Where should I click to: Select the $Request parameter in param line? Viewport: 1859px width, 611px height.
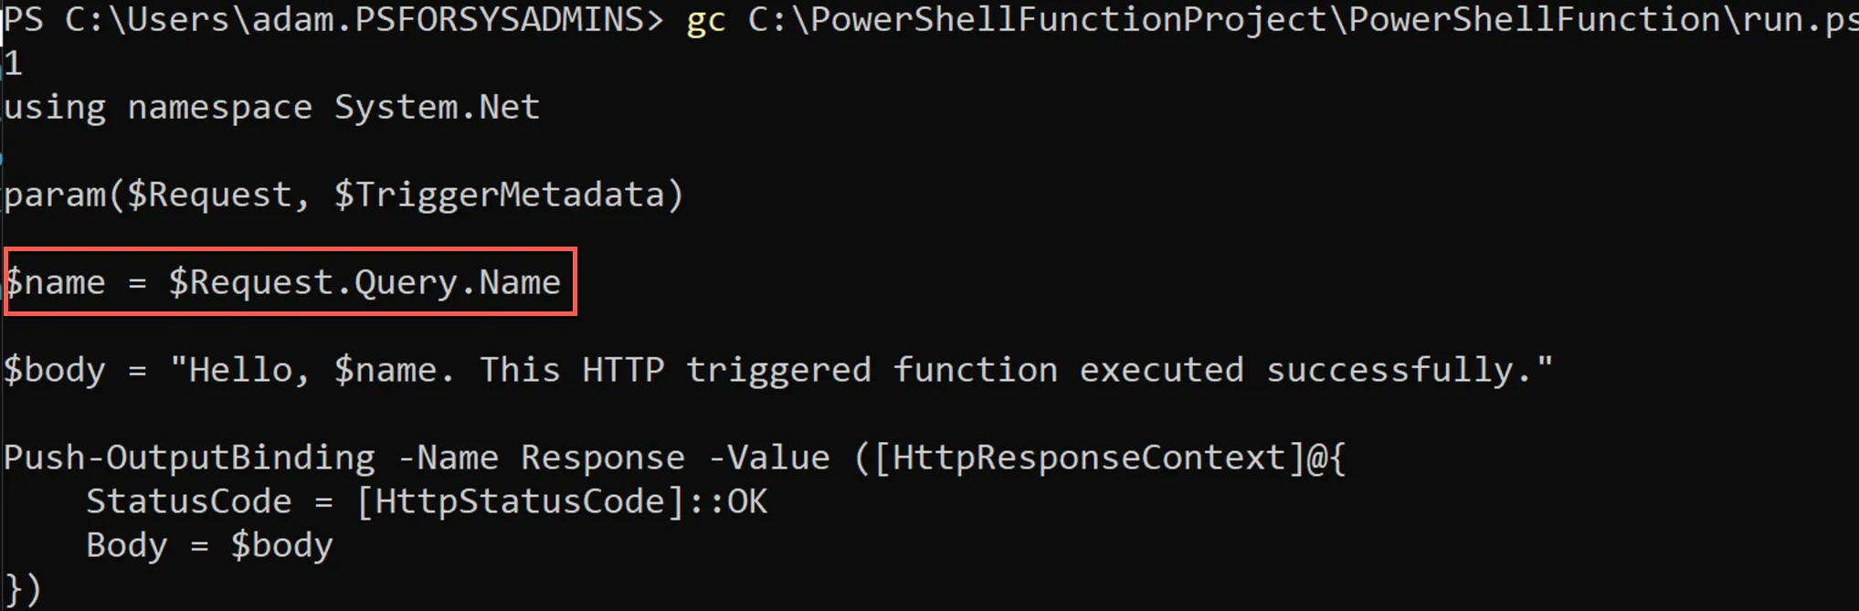(209, 195)
